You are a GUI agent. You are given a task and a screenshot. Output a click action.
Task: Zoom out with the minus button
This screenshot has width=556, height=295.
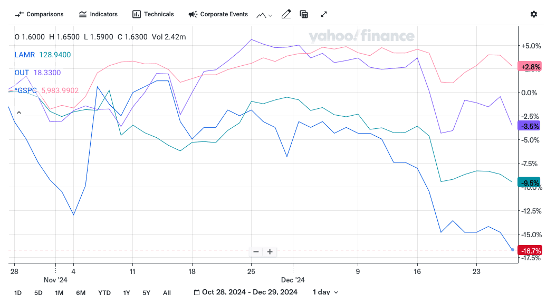[x=256, y=251]
